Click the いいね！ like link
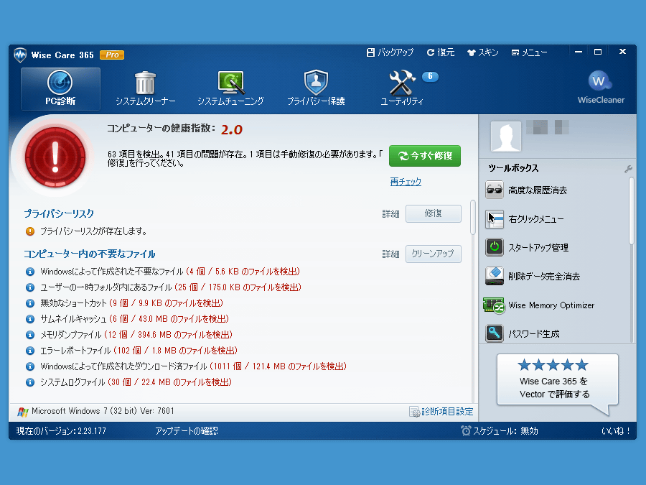The image size is (646, 485). tap(616, 431)
